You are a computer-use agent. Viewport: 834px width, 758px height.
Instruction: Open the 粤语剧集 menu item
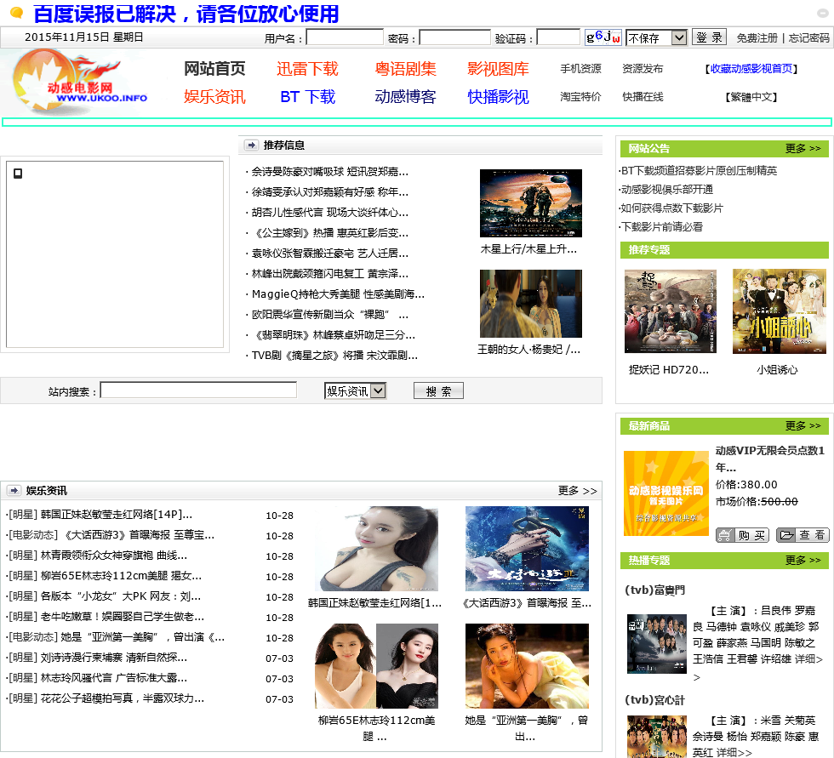[405, 69]
